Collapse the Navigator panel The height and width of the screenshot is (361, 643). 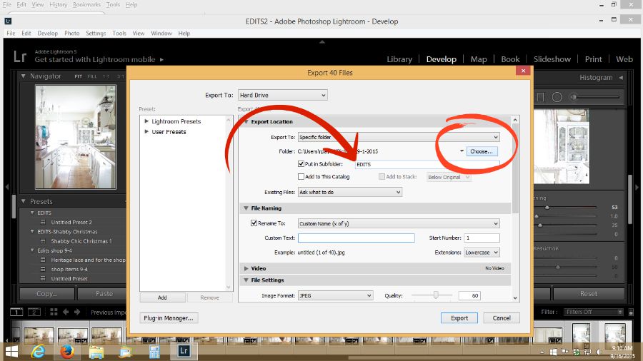[24, 76]
